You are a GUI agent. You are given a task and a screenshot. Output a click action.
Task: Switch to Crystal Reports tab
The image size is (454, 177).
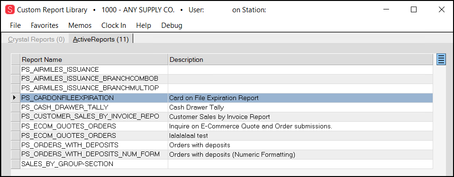36,39
